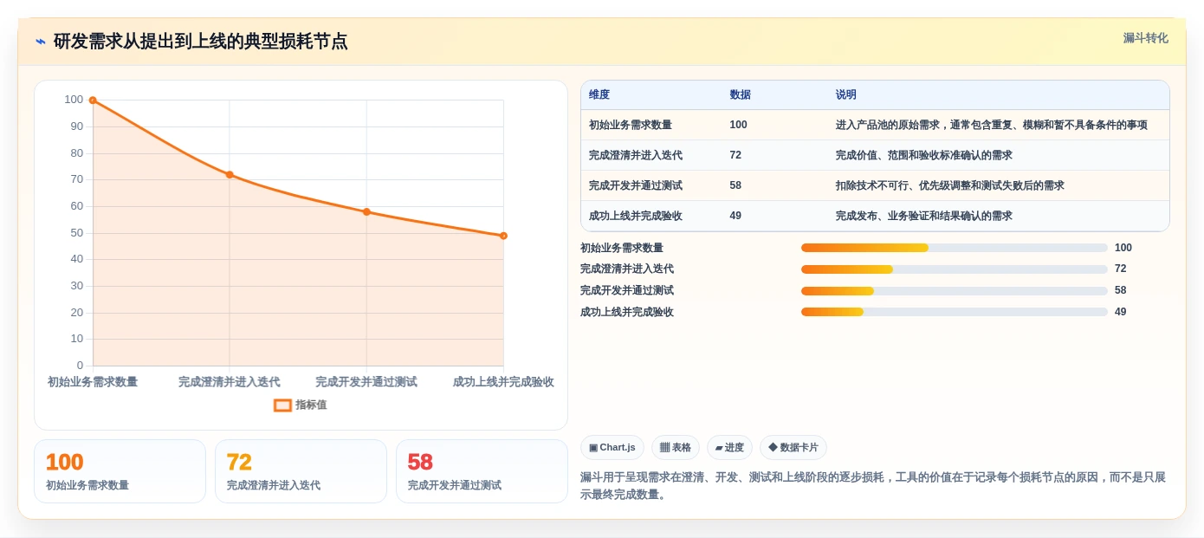Click the chart data point at value 49

(503, 236)
